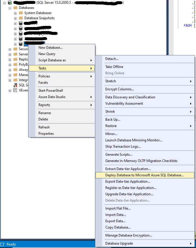The image size is (196, 248).
Task: Open the Shrink submenu
Action: 145,112
